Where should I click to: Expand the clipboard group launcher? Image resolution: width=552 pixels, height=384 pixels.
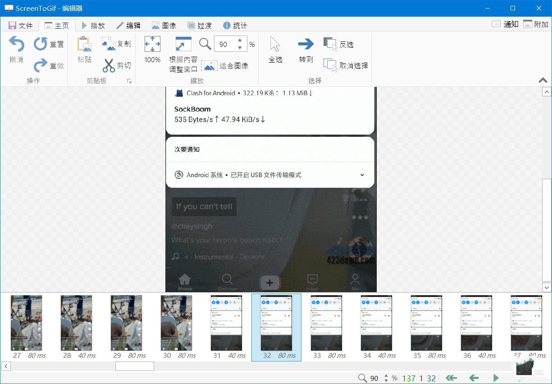(129, 81)
